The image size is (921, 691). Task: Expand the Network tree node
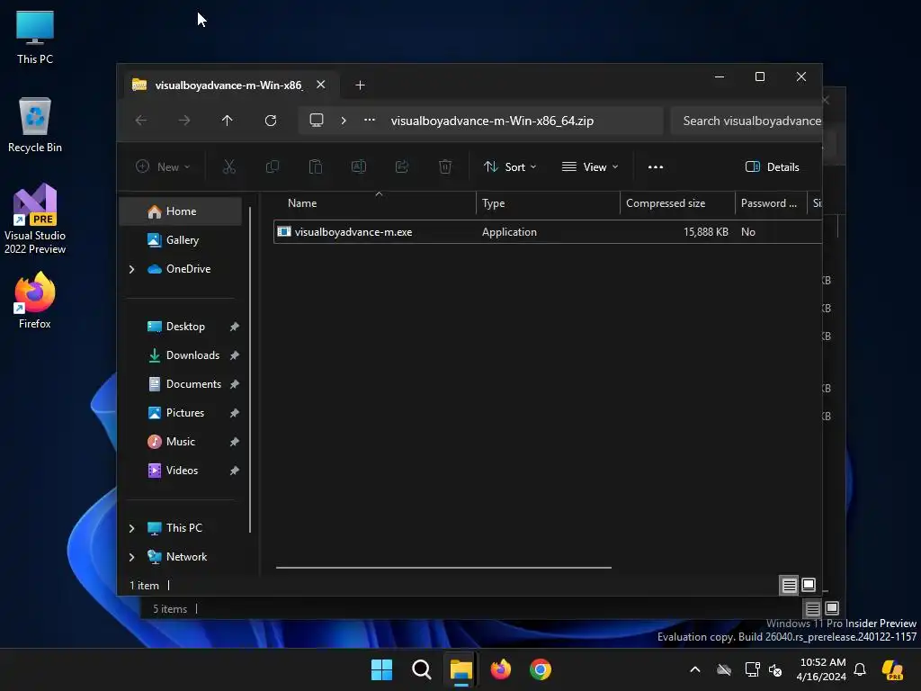click(x=131, y=557)
